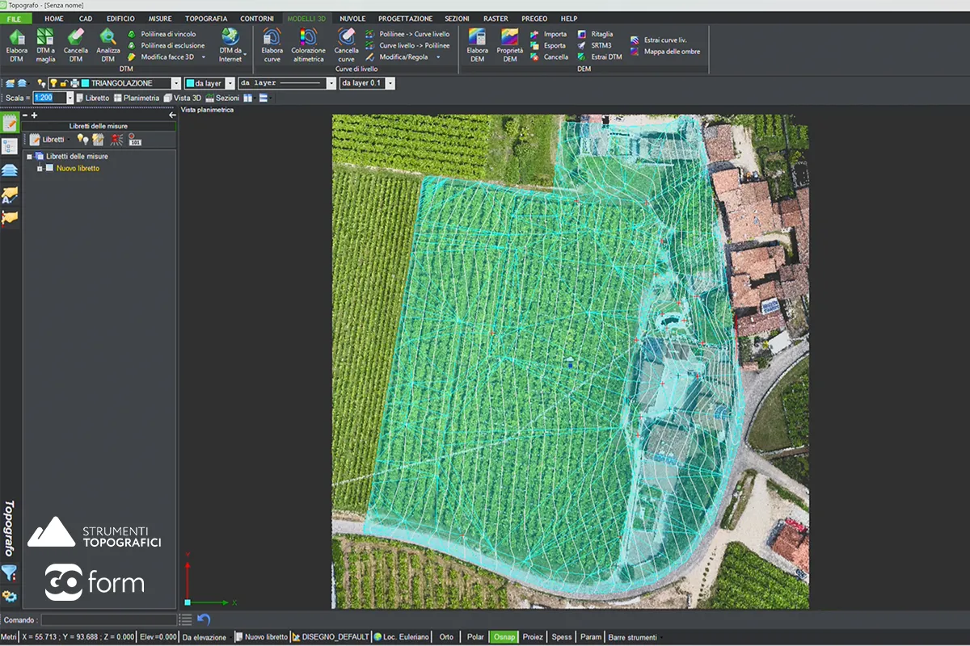970x646 pixels.
Task: Open the DTM da Internet menu
Action: click(x=231, y=45)
